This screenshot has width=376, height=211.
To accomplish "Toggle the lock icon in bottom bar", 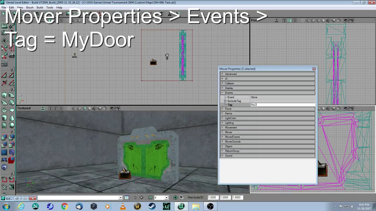I will (135, 198).
